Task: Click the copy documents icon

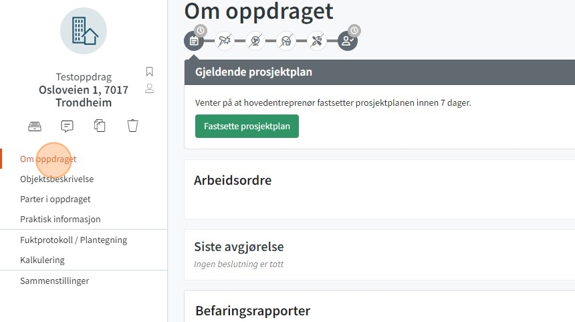Action: tap(100, 125)
